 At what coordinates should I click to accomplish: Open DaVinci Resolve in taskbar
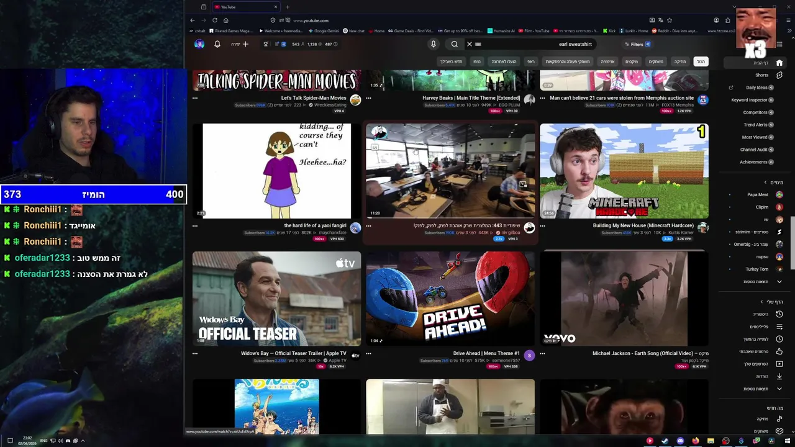tap(771, 441)
